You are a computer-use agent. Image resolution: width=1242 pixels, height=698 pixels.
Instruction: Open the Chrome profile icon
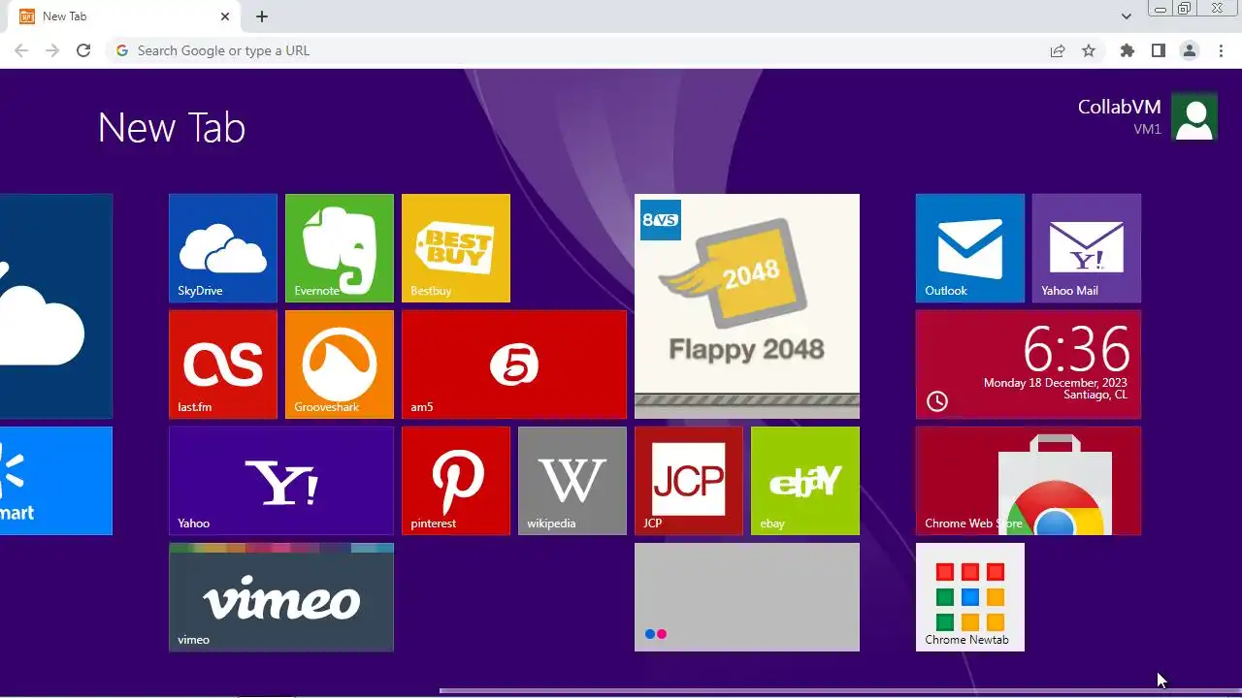[x=1189, y=50]
